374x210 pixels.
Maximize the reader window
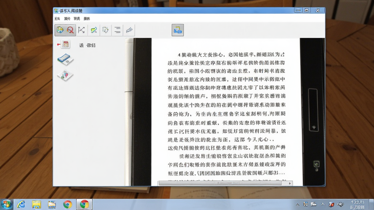(x=306, y=10)
